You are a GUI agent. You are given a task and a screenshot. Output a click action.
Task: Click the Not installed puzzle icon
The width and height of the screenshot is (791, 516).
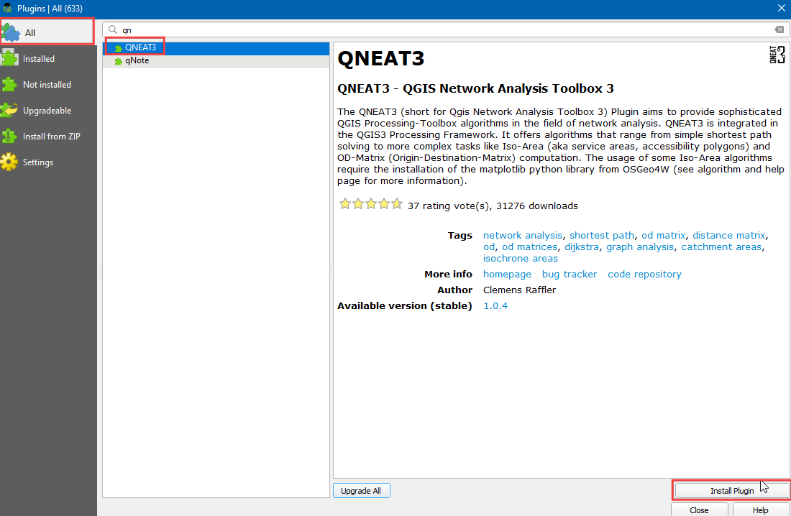coord(10,85)
